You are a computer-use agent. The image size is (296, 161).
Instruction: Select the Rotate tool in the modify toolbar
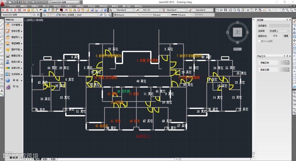(294, 44)
